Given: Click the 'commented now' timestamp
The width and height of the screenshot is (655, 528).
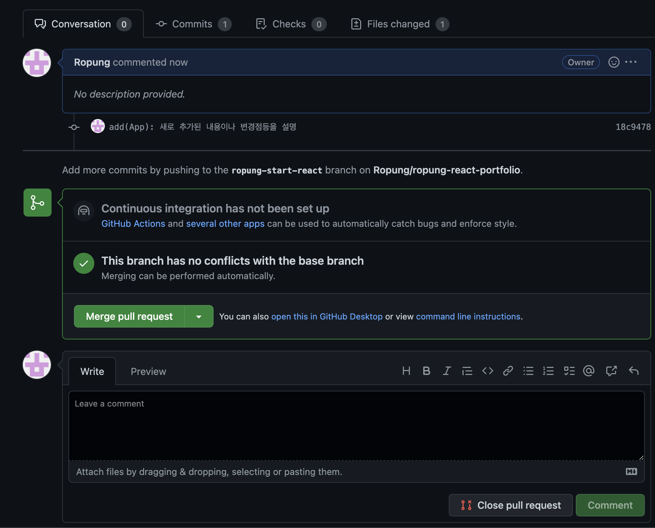Looking at the screenshot, I should 150,62.
